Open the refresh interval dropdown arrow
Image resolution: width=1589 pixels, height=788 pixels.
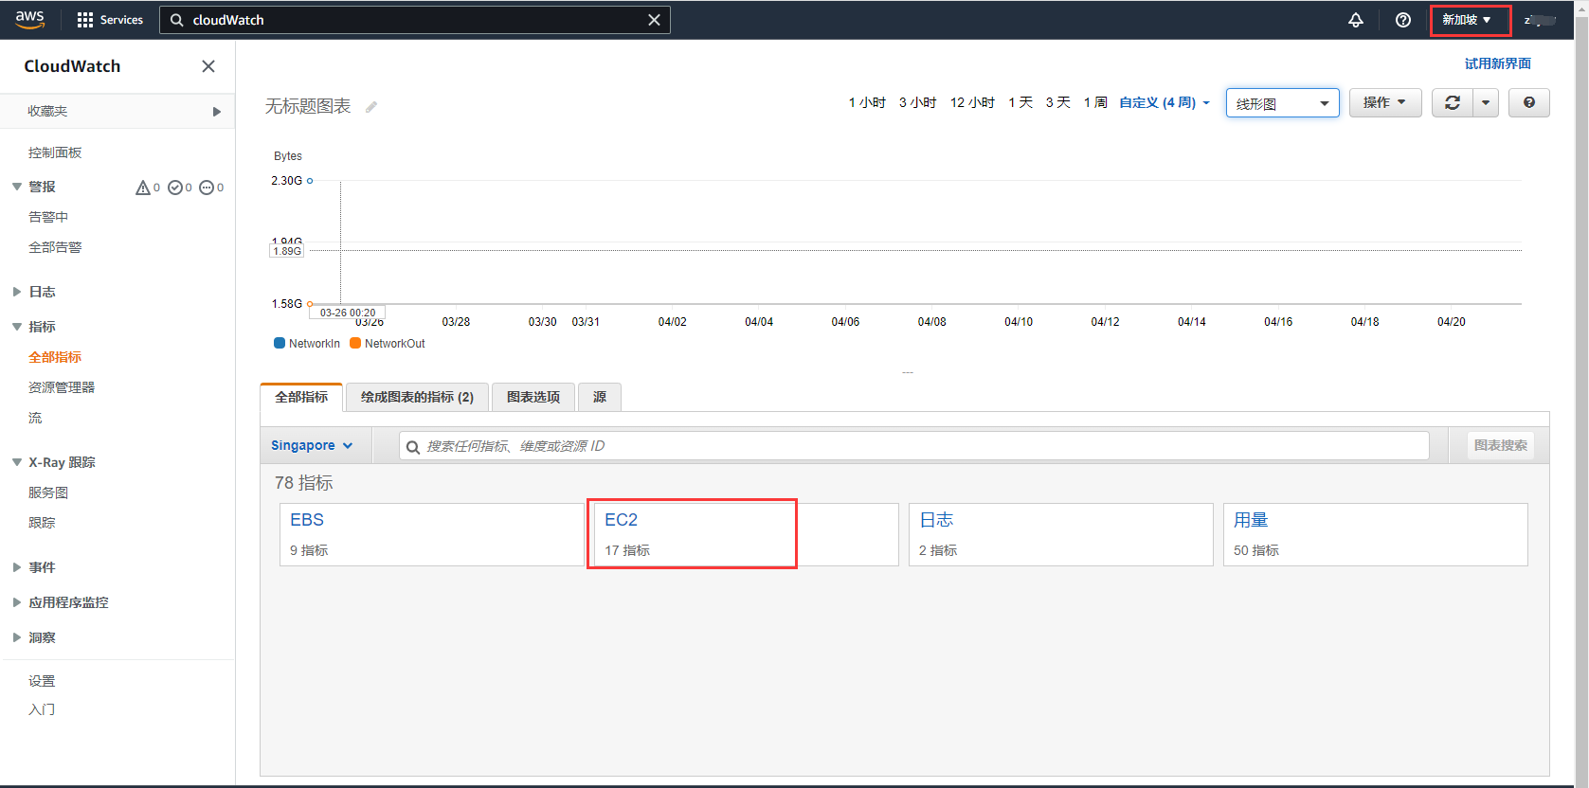point(1486,102)
